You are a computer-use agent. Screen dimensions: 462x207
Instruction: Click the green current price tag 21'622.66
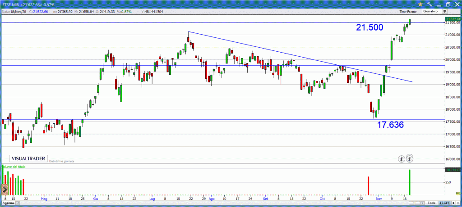(453, 19)
